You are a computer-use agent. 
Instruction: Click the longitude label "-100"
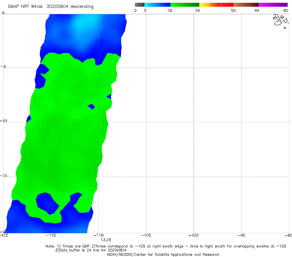(x=193, y=235)
